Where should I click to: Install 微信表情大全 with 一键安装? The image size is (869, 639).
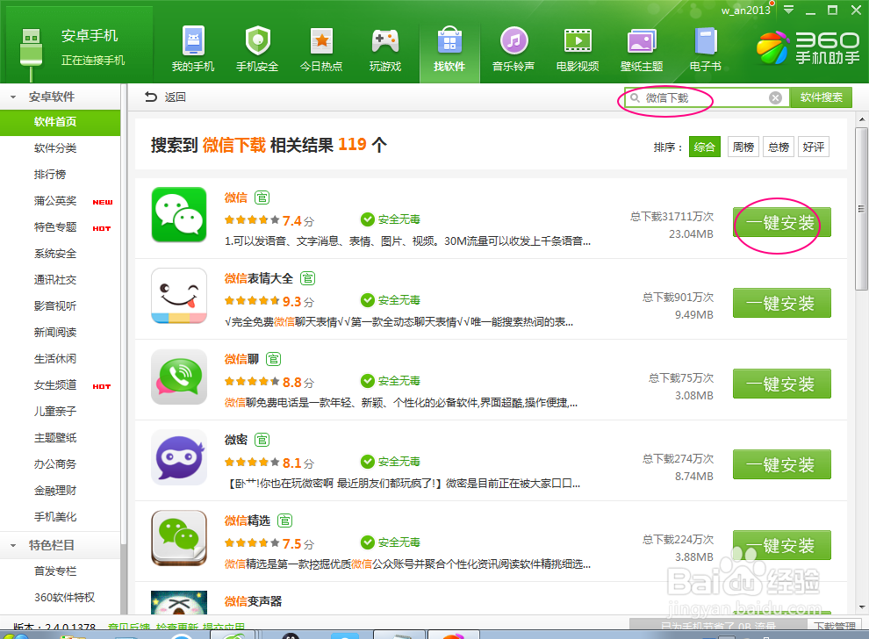pyautogui.click(x=781, y=303)
